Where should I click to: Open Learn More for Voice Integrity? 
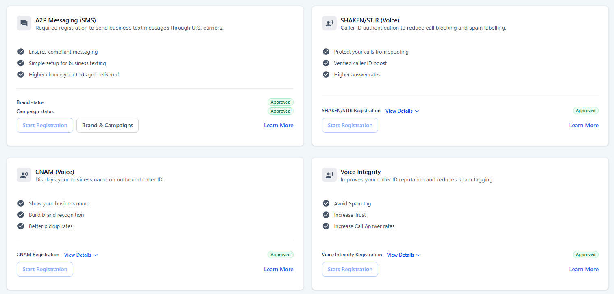(x=584, y=269)
